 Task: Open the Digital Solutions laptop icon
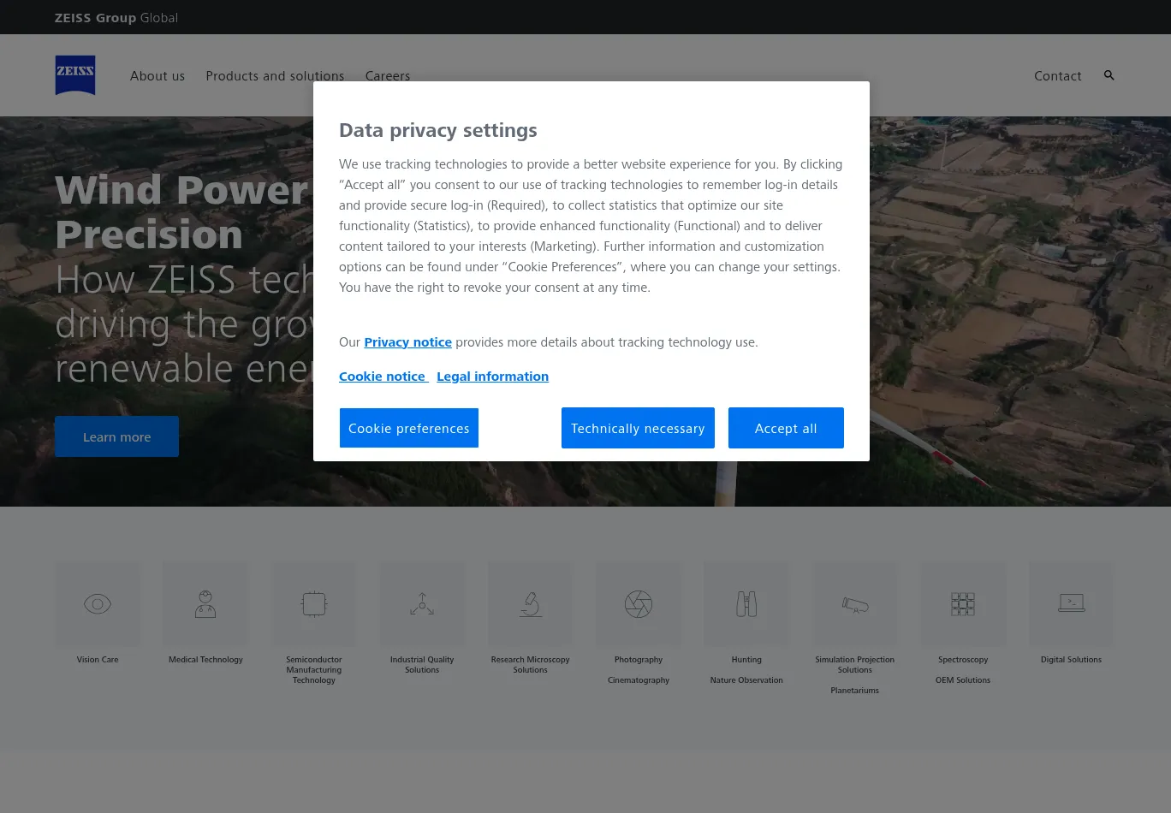pos(1071,604)
